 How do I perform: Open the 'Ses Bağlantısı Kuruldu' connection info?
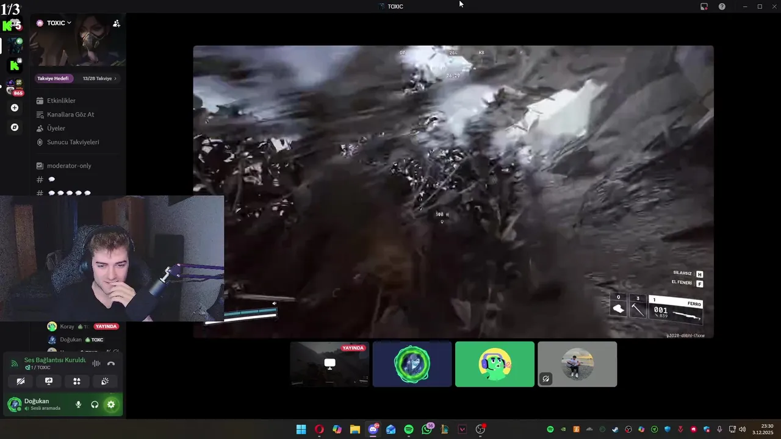(55, 360)
